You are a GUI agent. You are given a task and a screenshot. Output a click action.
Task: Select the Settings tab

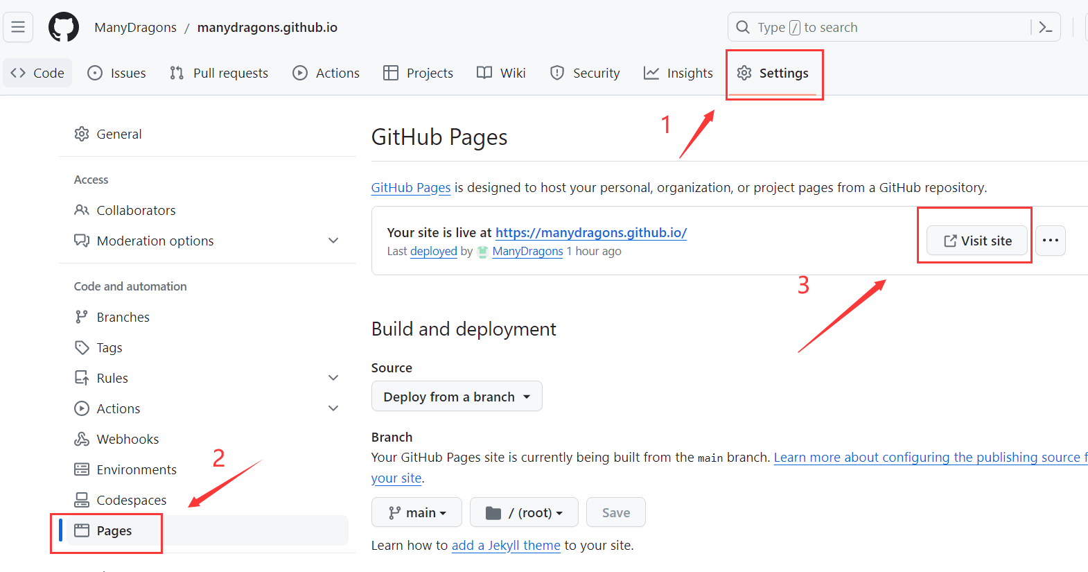click(x=773, y=73)
